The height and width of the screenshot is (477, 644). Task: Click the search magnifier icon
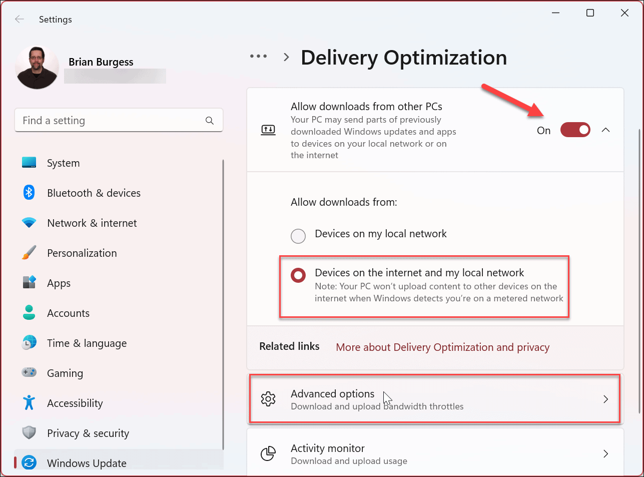[x=210, y=121]
